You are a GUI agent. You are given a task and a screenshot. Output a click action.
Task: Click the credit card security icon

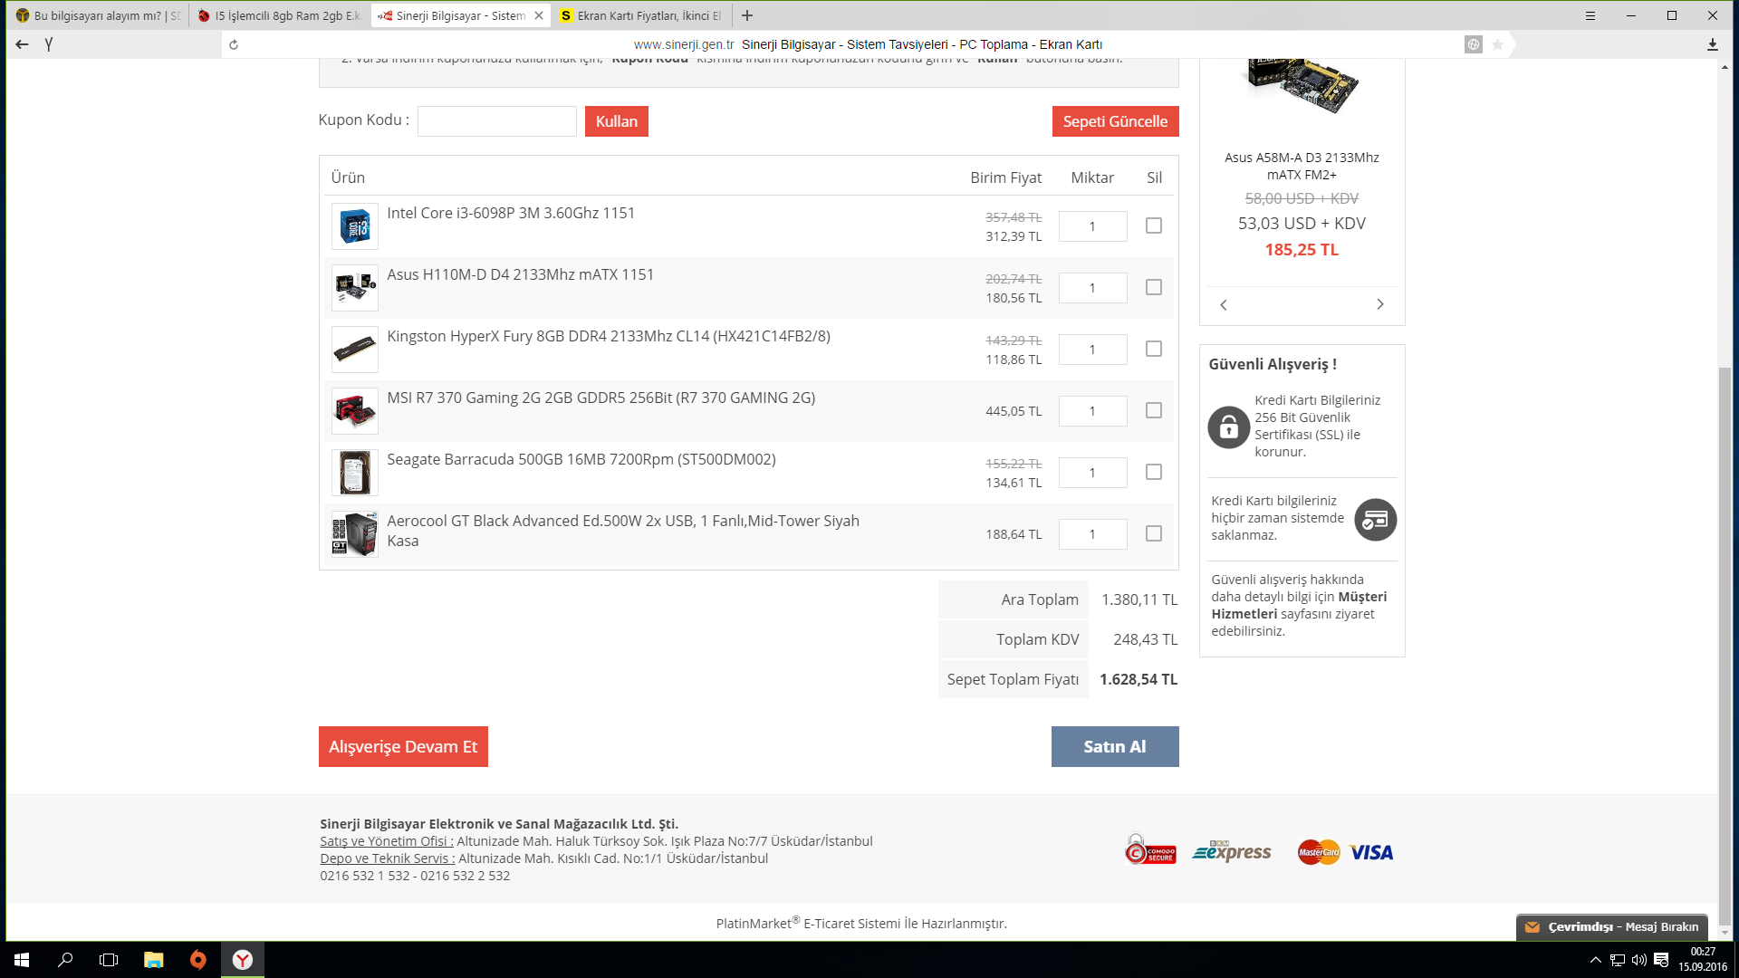(1375, 520)
